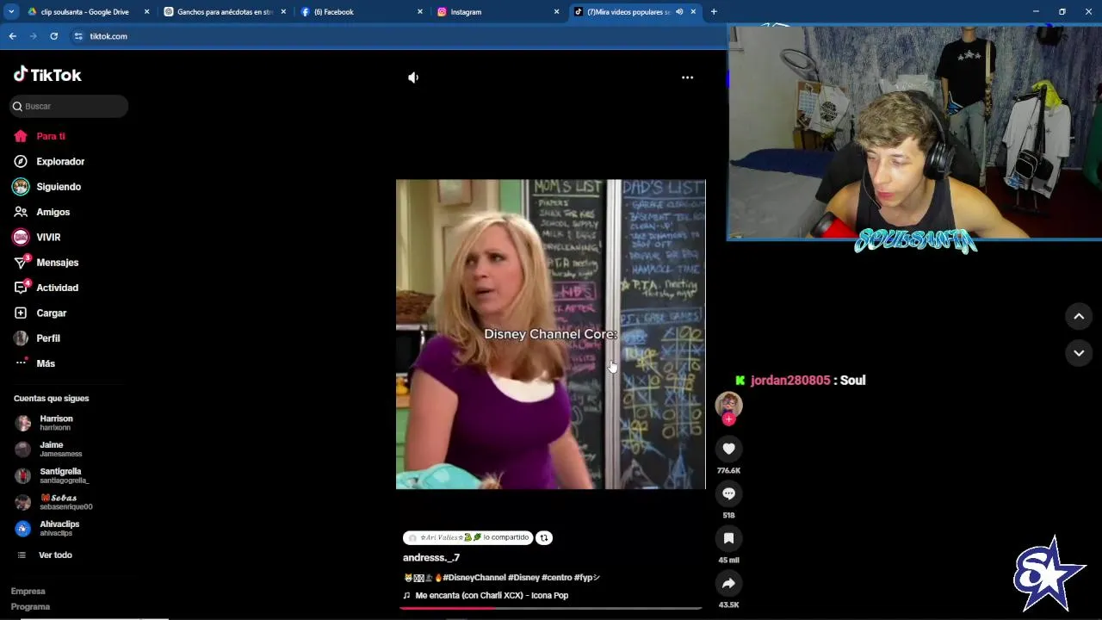Click the #fyp hashtag
Image resolution: width=1102 pixels, height=620 pixels.
tap(586, 578)
